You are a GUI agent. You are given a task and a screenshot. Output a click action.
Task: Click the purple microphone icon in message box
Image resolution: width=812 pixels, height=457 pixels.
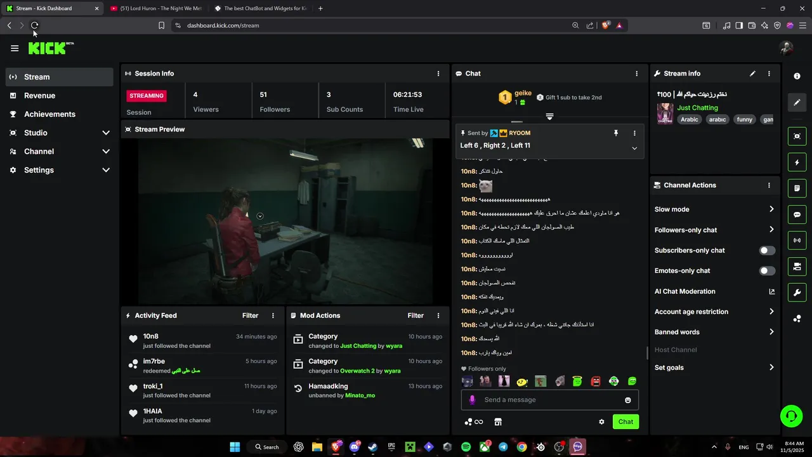tap(472, 400)
